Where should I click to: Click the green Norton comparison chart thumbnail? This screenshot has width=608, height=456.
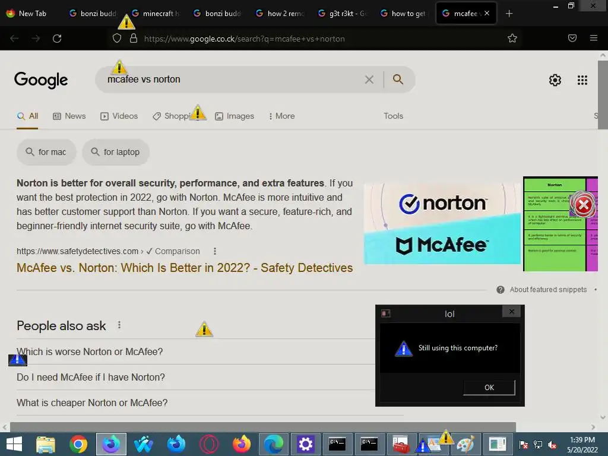[560, 224]
